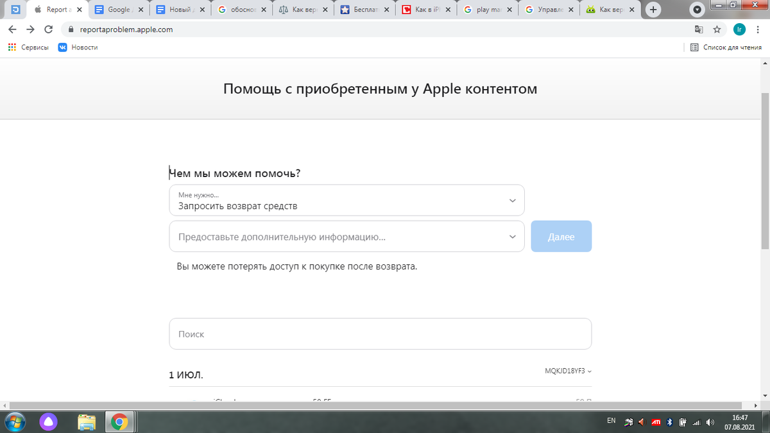The width and height of the screenshot is (770, 433).
Task: Click the address bar URL
Action: pos(126,30)
